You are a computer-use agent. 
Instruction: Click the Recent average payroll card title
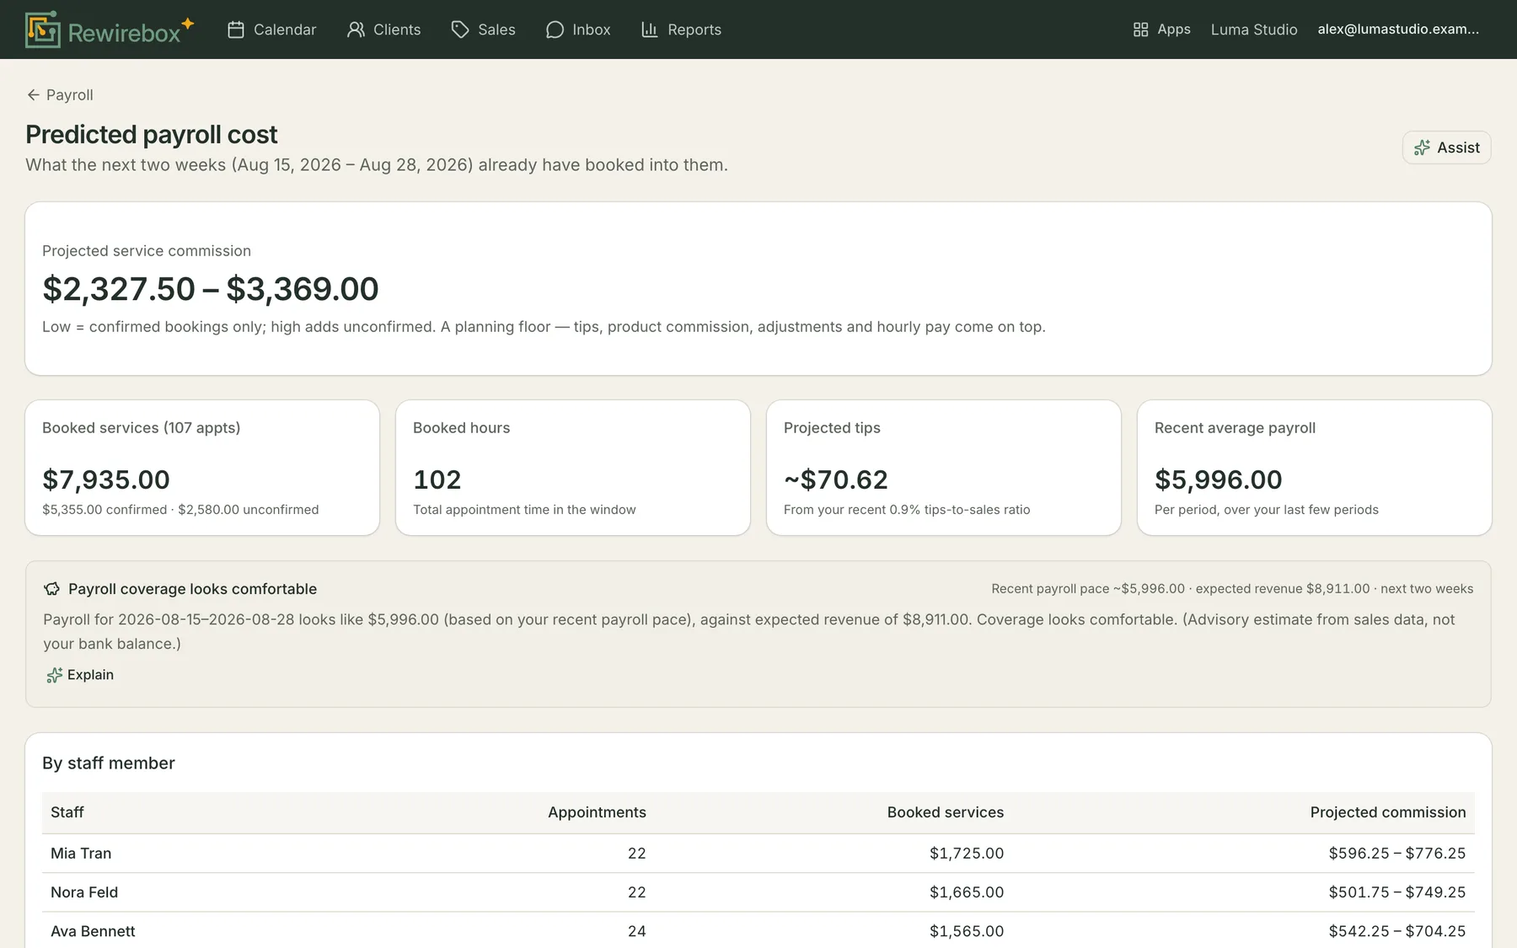click(1235, 428)
